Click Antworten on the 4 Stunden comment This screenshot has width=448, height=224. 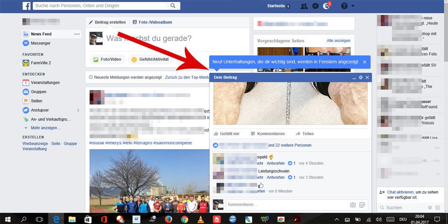[276, 163]
